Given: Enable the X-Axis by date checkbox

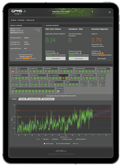Looking at the screenshot, I should coord(44,144).
